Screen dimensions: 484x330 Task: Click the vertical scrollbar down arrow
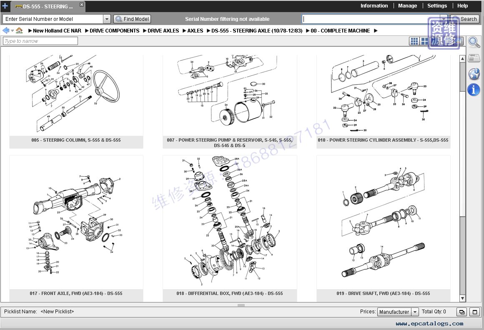tap(462, 298)
